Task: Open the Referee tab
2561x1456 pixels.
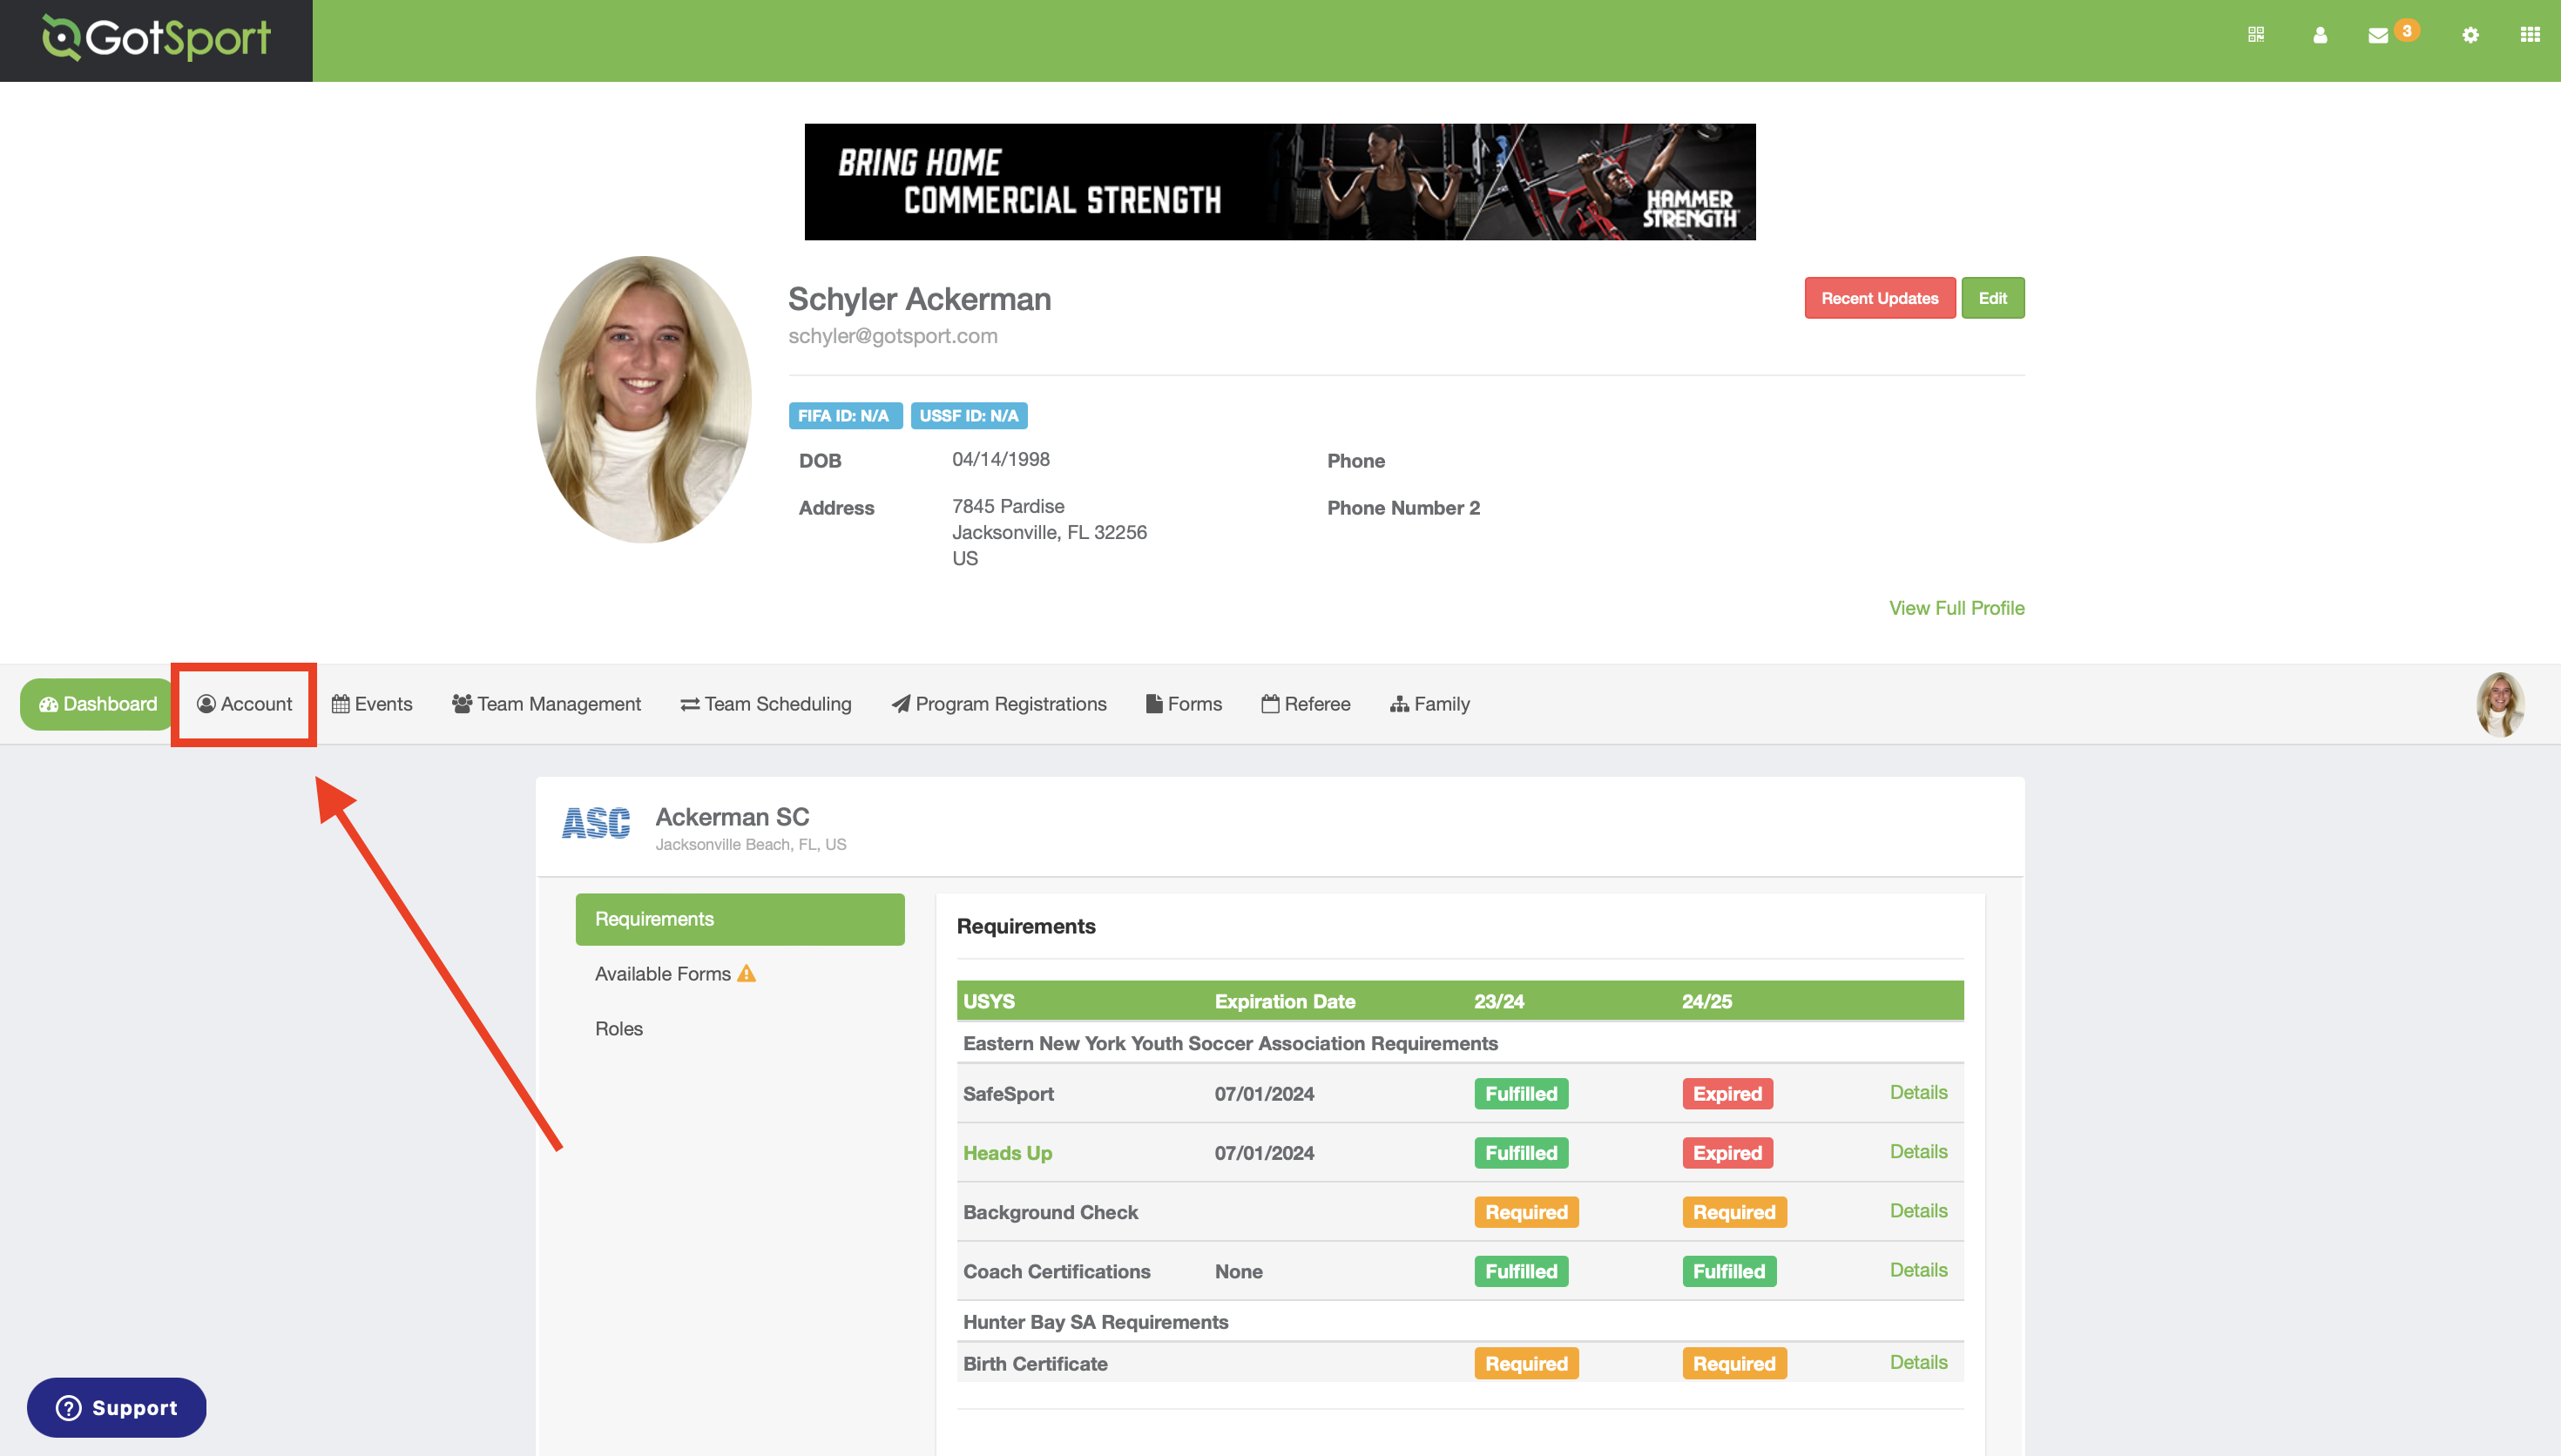Action: 1306,704
